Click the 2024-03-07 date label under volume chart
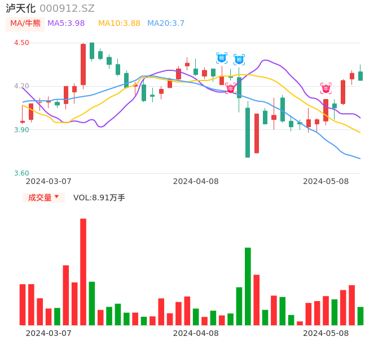 pyautogui.click(x=49, y=333)
